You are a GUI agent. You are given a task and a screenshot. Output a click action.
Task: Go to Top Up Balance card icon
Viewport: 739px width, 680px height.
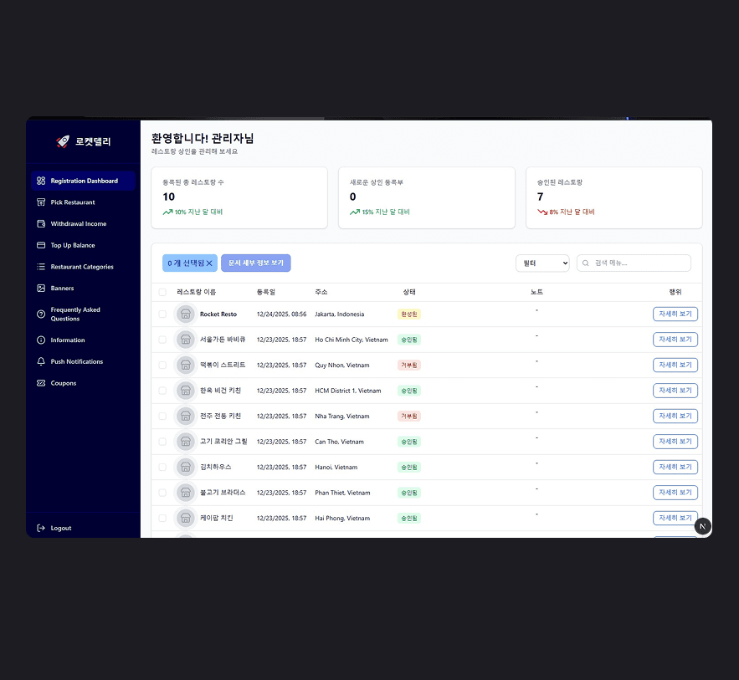pyautogui.click(x=41, y=245)
